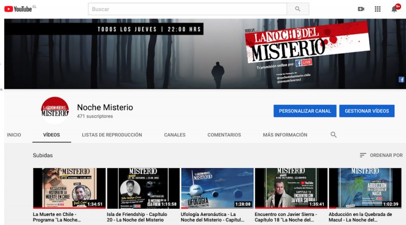Click the title Isla de Friendship - Capítulo 20
Image resolution: width=406 pixels, height=225 pixels.
click(137, 217)
